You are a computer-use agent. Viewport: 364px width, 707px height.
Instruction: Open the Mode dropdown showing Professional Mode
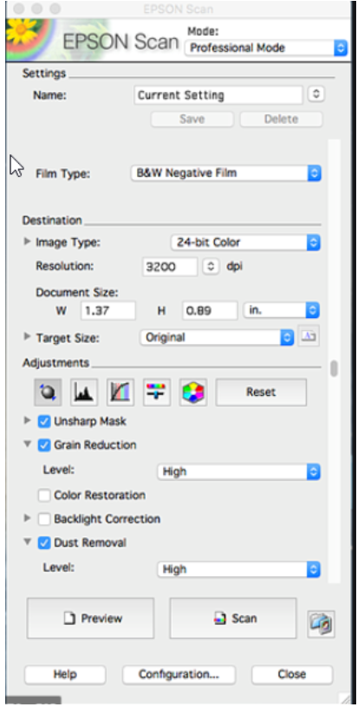click(266, 48)
